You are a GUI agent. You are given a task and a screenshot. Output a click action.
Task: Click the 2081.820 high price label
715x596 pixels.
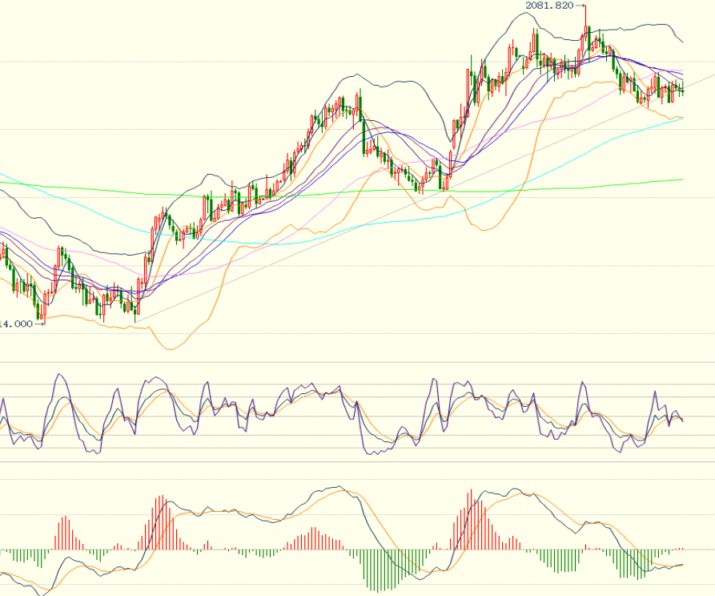549,6
